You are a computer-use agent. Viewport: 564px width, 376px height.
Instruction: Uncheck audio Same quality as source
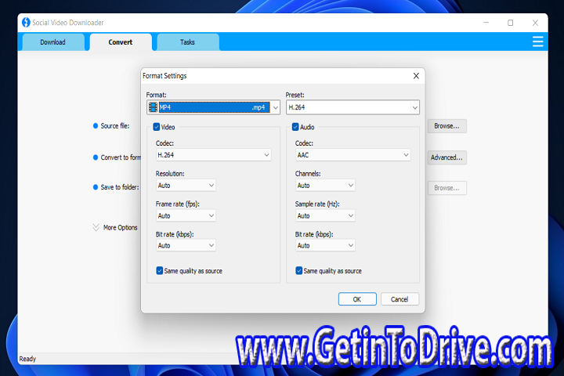[x=299, y=270]
